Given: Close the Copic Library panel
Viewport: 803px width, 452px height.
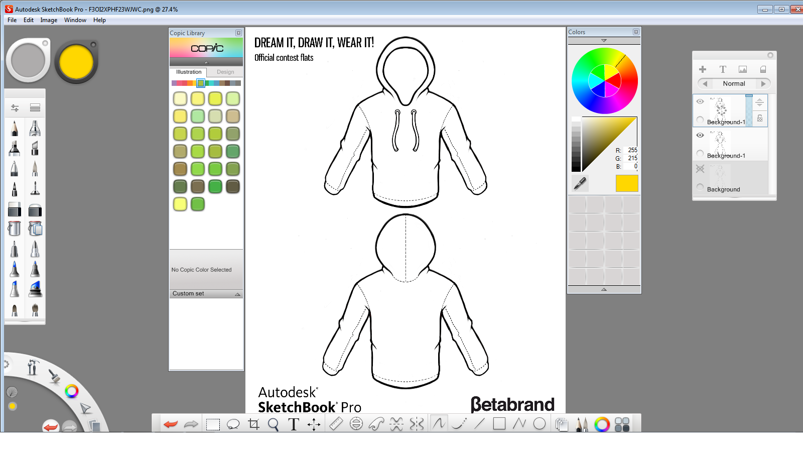Looking at the screenshot, I should (238, 33).
